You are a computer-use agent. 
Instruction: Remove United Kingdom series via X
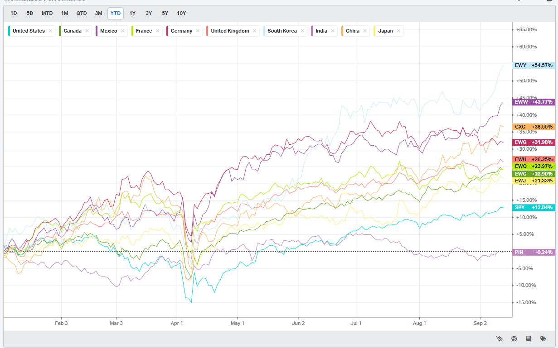pyautogui.click(x=254, y=31)
